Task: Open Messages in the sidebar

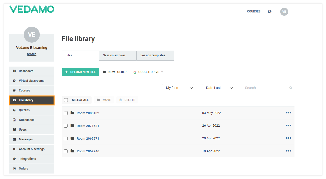Action: pos(32,139)
